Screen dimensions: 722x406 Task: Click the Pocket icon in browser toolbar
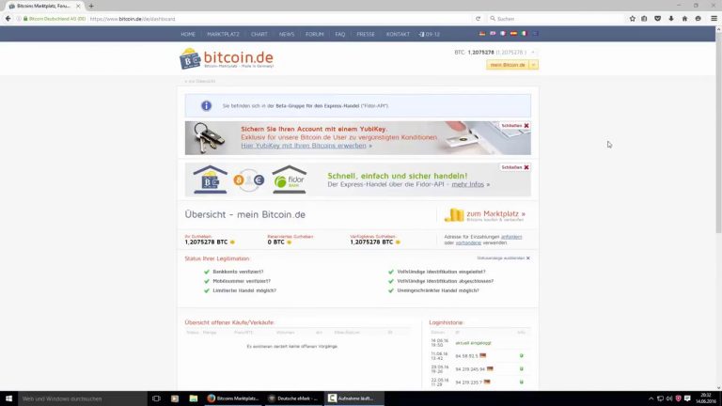click(x=657, y=19)
